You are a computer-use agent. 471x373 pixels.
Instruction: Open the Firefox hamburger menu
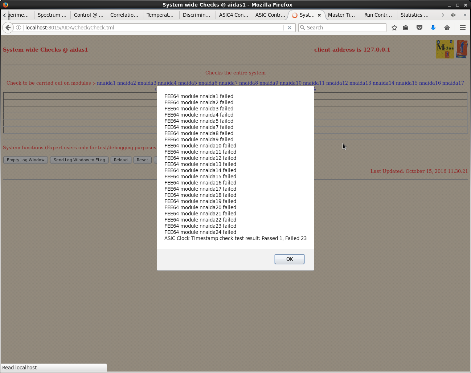click(x=463, y=28)
